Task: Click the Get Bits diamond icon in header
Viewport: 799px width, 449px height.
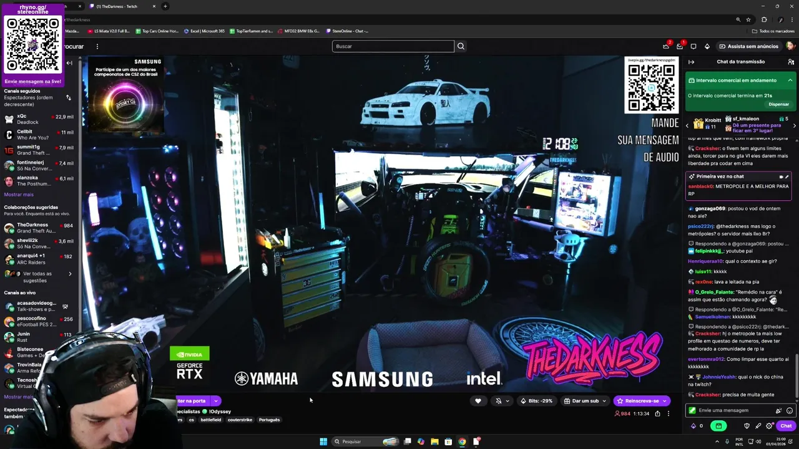Action: coord(707,46)
